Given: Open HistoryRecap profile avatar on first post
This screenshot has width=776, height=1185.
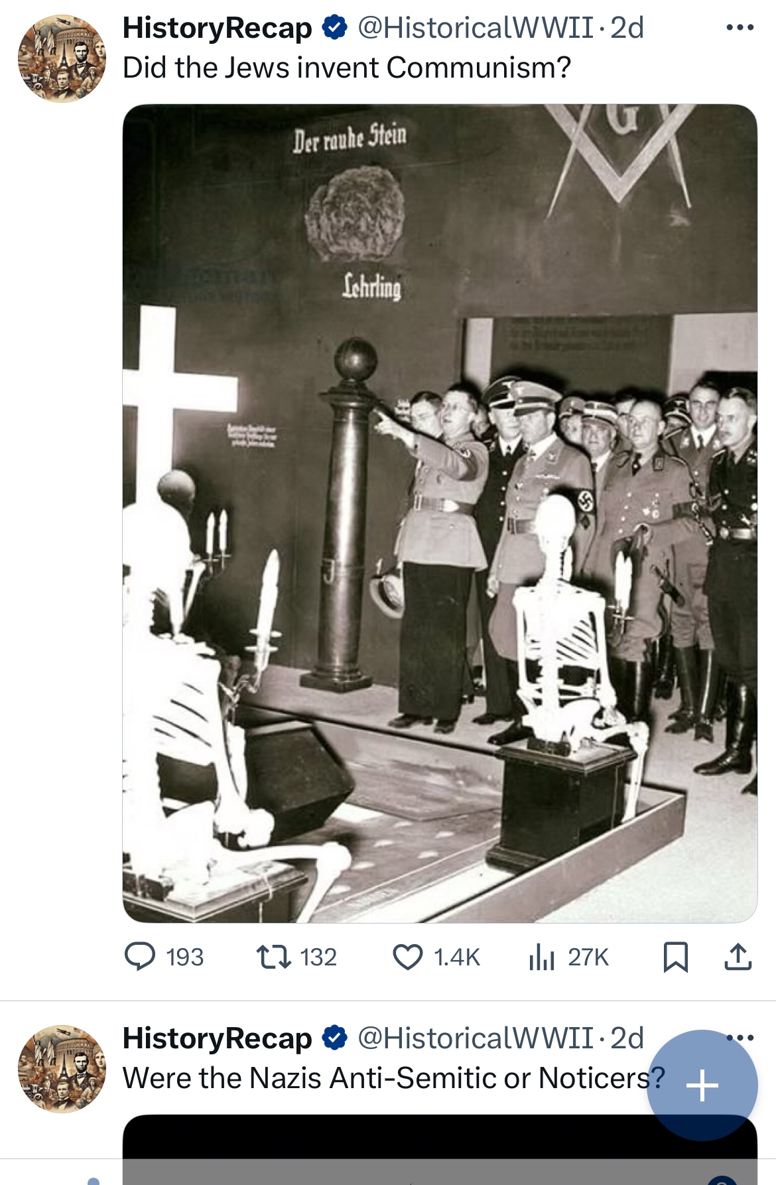Looking at the screenshot, I should (62, 58).
